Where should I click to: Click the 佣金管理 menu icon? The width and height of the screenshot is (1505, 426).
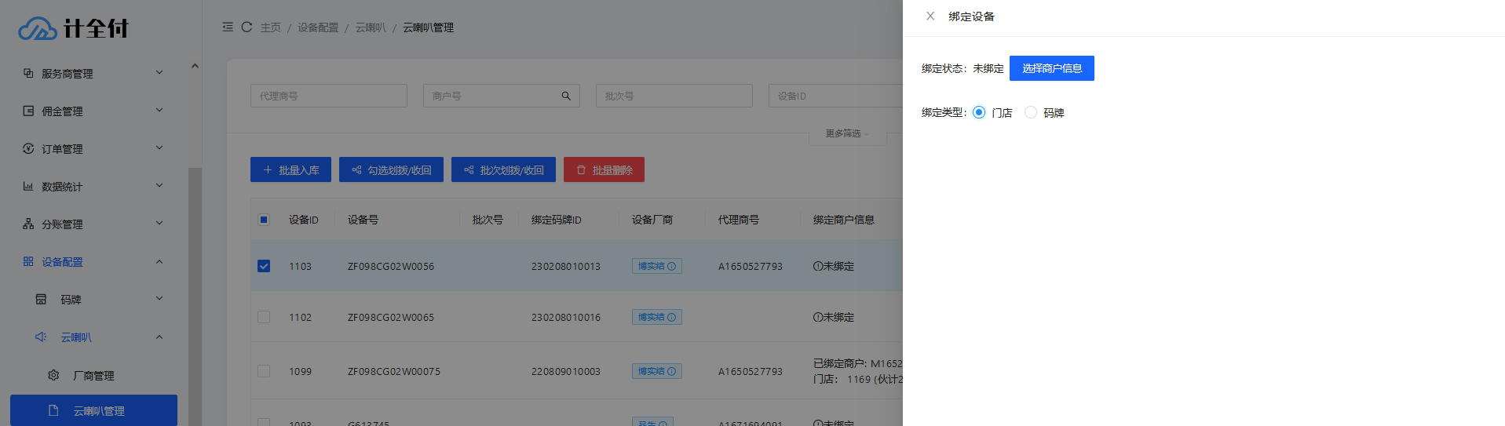click(x=28, y=111)
